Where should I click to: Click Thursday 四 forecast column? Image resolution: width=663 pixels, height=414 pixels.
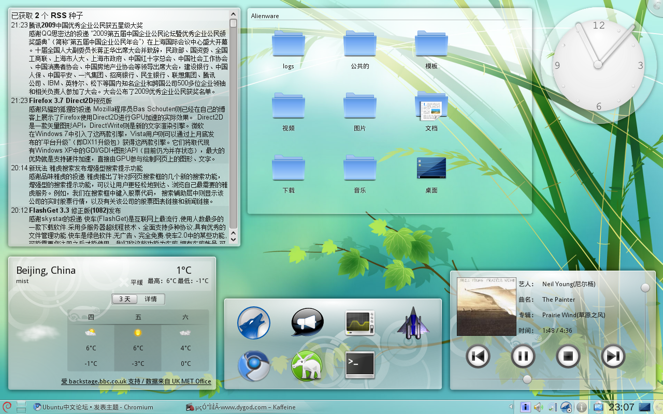tap(91, 341)
